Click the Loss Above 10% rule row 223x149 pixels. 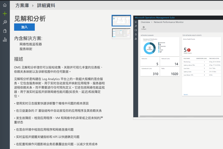click(x=202, y=75)
